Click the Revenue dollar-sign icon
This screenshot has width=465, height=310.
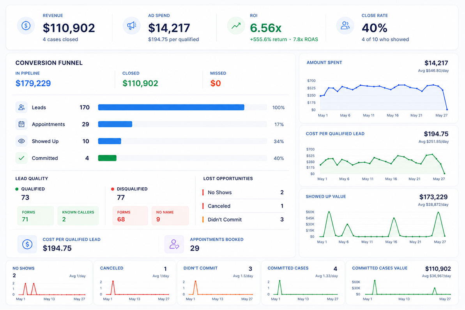[26, 26]
